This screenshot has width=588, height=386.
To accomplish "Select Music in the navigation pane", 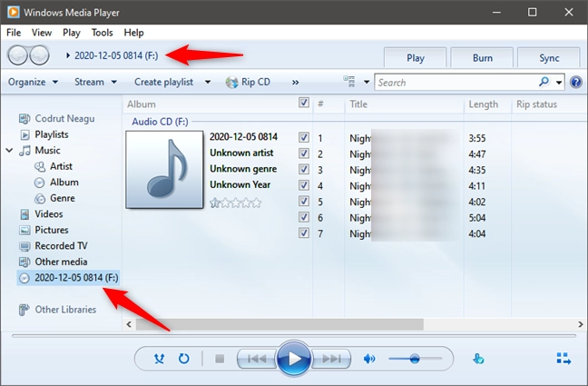I will pyautogui.click(x=40, y=150).
